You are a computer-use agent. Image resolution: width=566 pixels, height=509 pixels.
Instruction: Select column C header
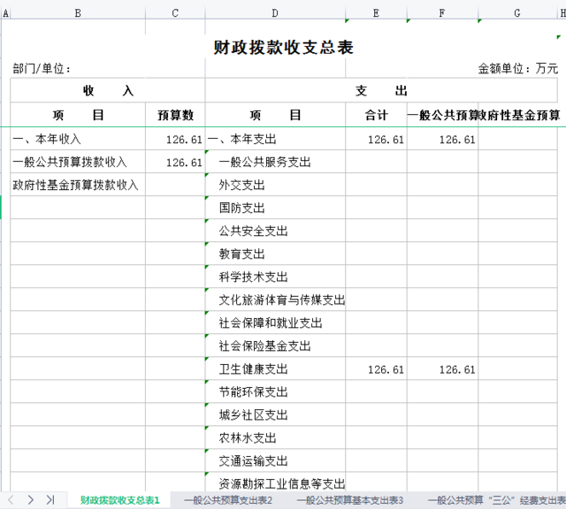tap(175, 13)
